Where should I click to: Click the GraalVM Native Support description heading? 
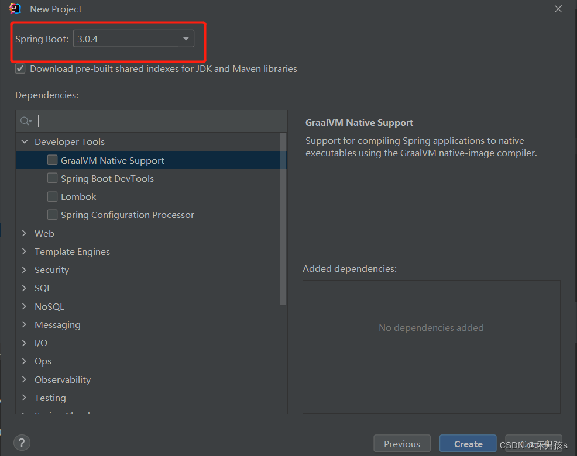(x=359, y=122)
